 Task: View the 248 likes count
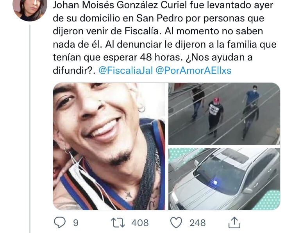(198, 223)
